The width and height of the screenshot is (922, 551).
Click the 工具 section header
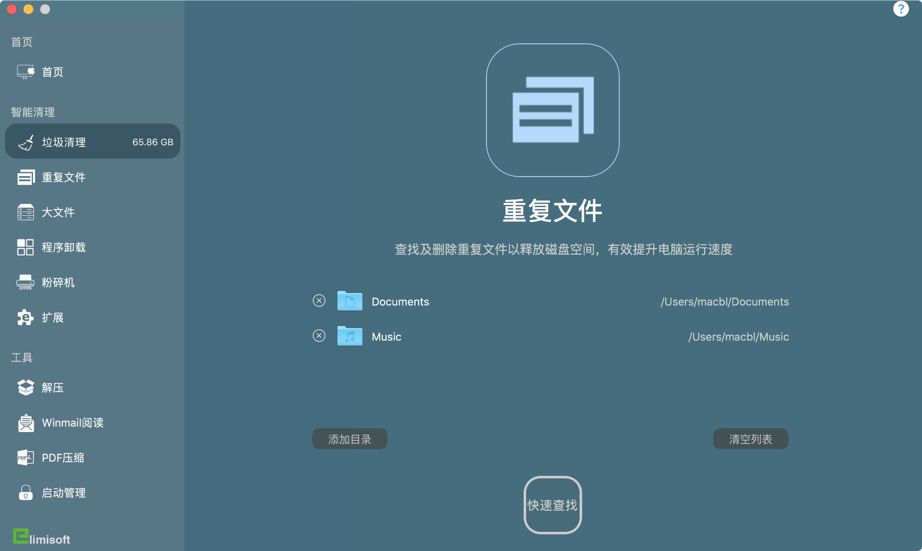(x=22, y=357)
